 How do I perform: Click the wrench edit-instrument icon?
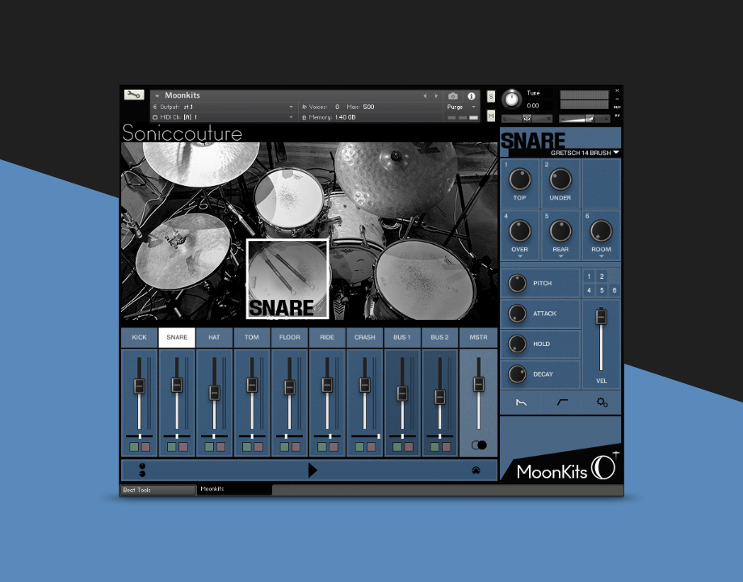point(134,95)
